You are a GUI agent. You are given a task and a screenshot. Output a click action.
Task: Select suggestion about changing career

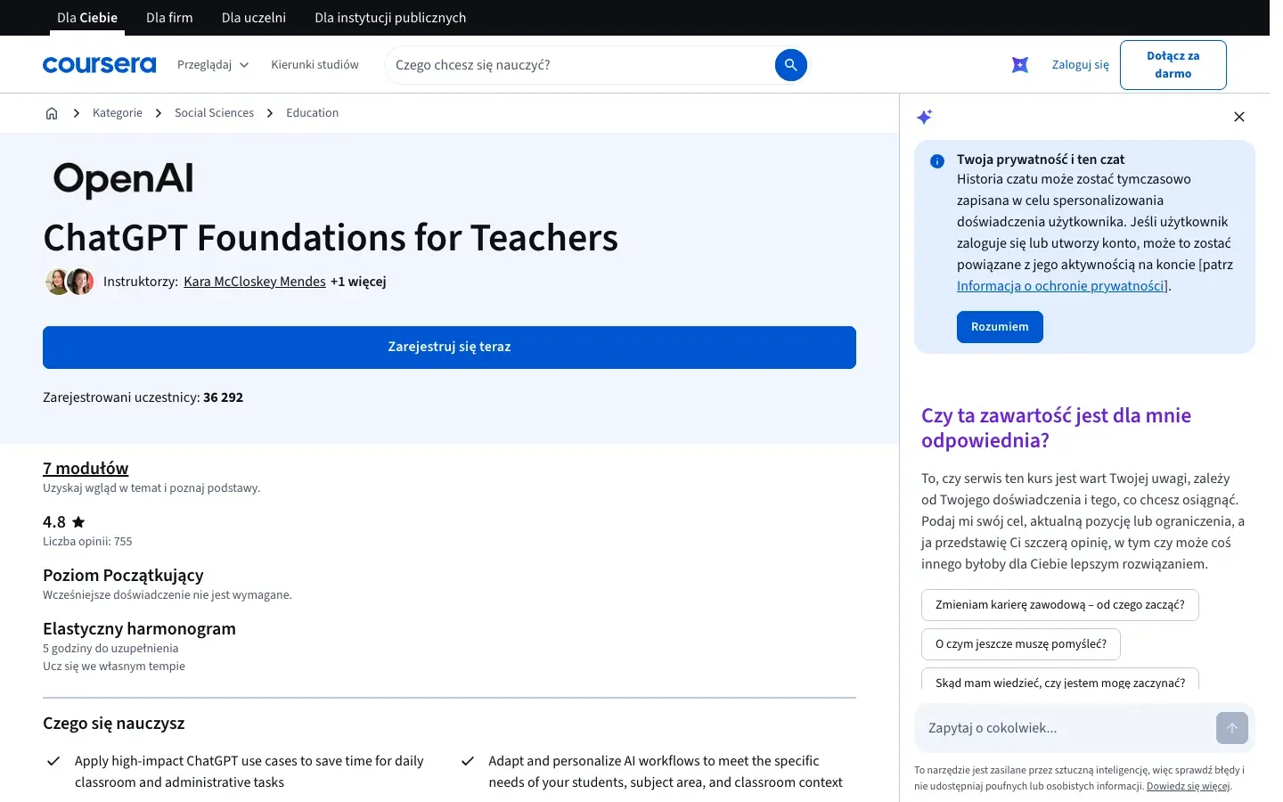coord(1059,605)
